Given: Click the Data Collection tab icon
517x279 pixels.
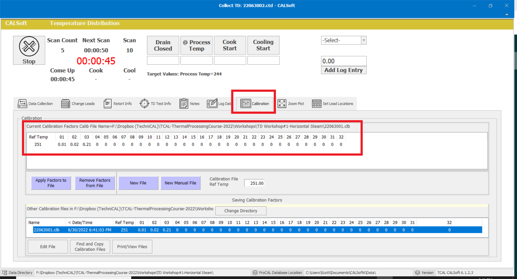Looking at the screenshot, I should click(22, 104).
